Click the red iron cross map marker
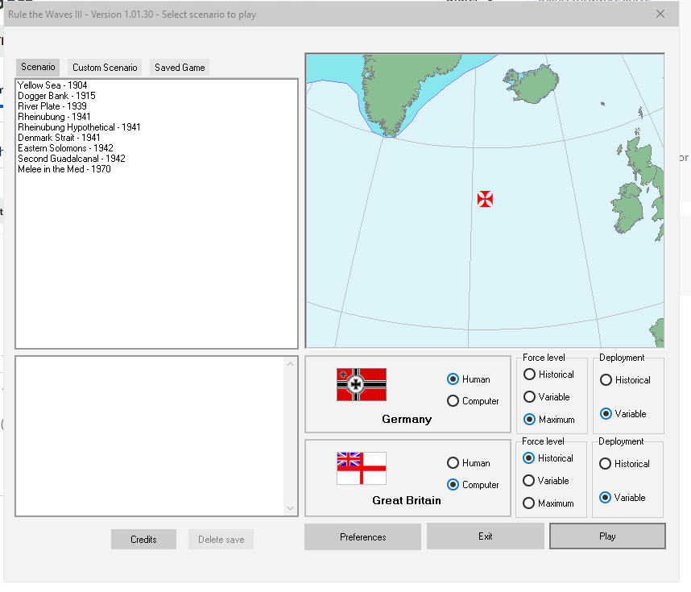Screen dimensions: 691x592 [485, 199]
